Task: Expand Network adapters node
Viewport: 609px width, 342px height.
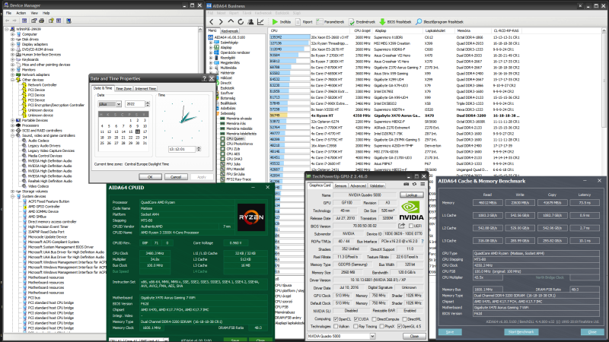Action: (x=13, y=74)
